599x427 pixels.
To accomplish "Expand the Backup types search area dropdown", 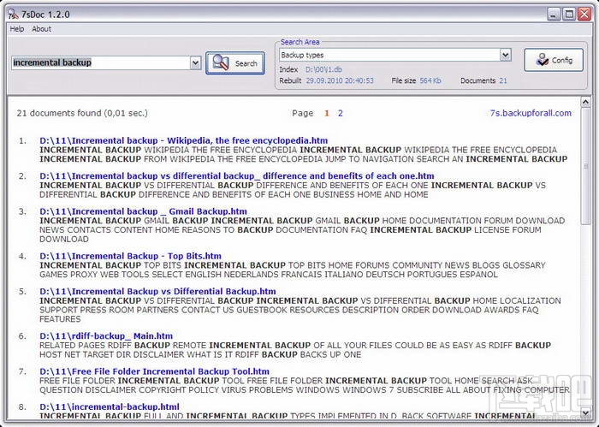I will (x=506, y=55).
